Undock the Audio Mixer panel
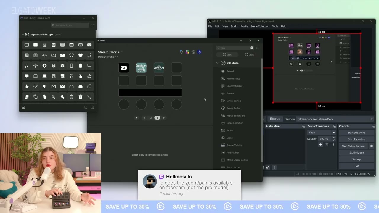379x213 pixels. pos(303,126)
